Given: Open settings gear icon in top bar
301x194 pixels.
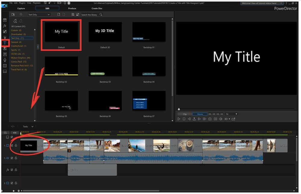Looking at the screenshot, I should point(65,3).
